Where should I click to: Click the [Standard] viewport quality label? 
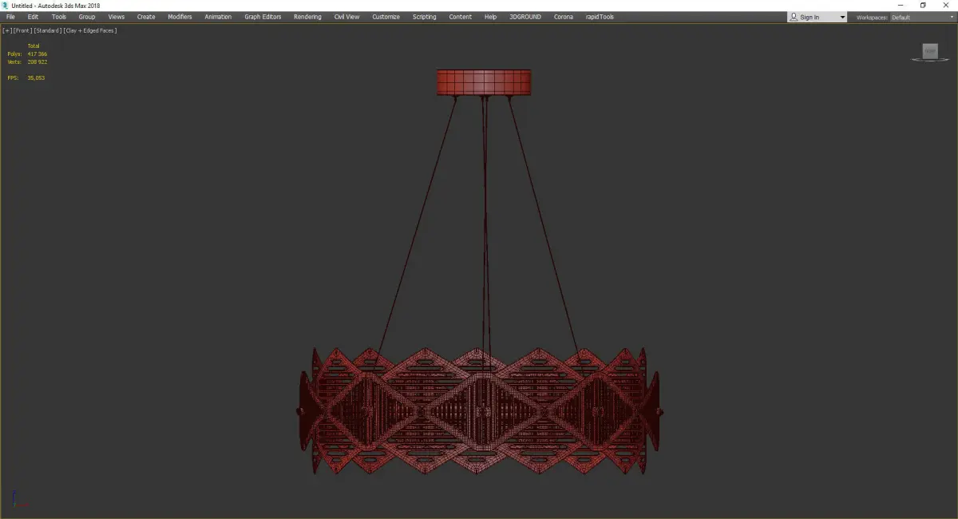pos(47,30)
